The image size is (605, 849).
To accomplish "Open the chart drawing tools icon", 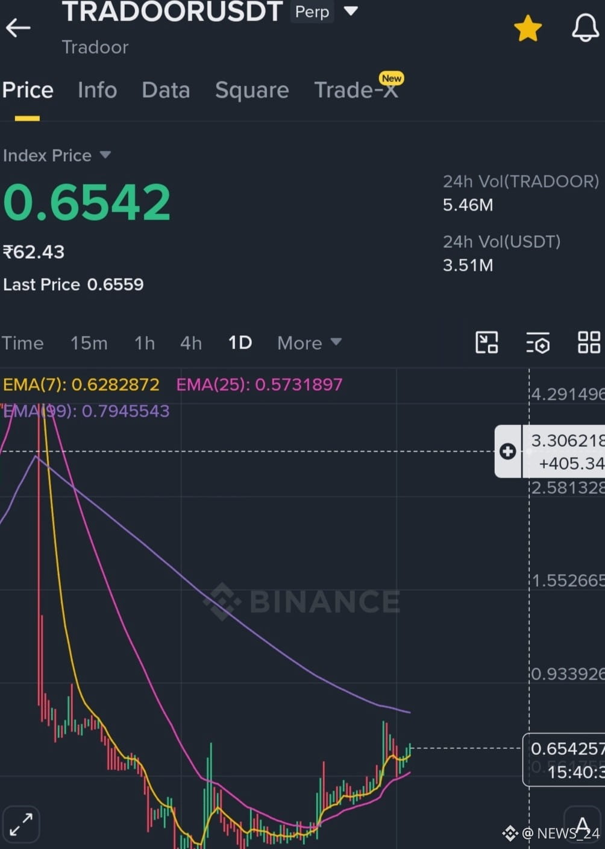I will click(x=487, y=342).
